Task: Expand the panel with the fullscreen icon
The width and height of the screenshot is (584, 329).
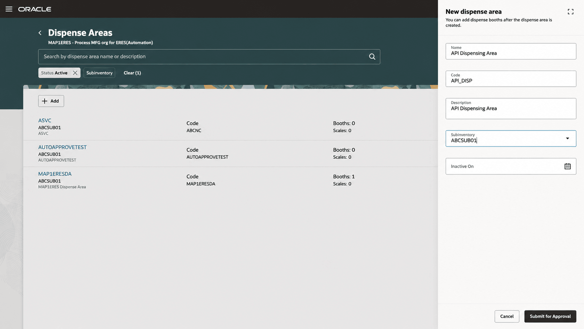Action: (x=570, y=12)
